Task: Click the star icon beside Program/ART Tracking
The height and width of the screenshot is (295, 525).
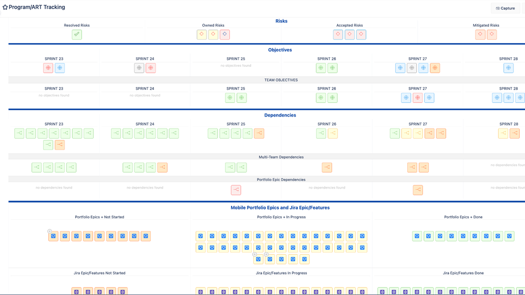Action: coord(5,7)
